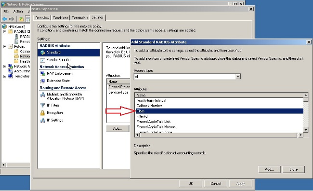Click OK in the test Properties window

(x=191, y=183)
